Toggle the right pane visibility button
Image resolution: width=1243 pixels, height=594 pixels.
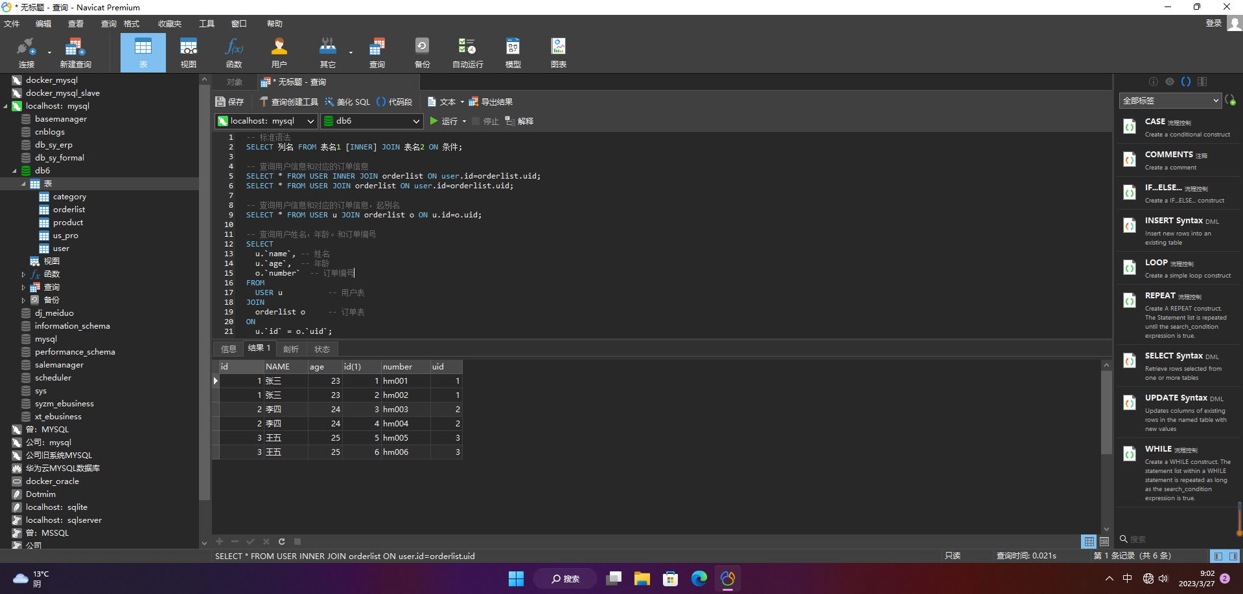click(1233, 556)
